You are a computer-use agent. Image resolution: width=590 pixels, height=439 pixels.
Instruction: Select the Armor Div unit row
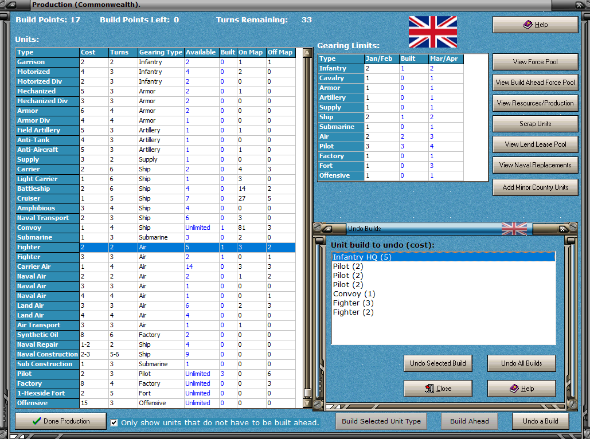click(x=155, y=121)
